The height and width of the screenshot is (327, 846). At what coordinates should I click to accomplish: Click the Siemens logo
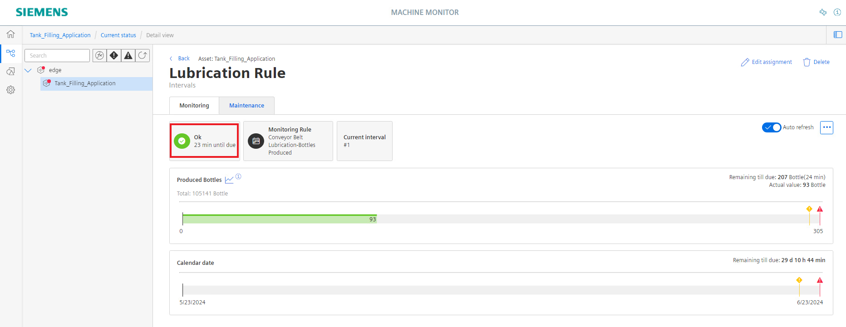coord(42,12)
